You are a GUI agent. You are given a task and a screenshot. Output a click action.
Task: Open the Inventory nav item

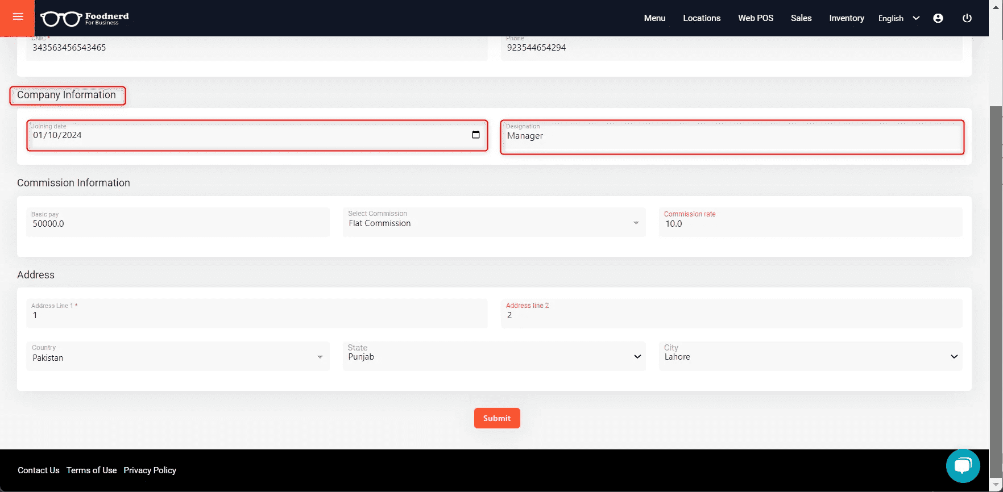(846, 18)
